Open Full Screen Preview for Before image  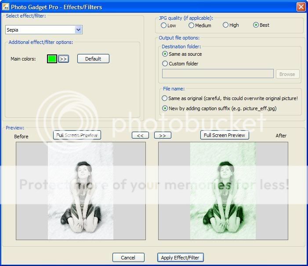[x=77, y=135]
